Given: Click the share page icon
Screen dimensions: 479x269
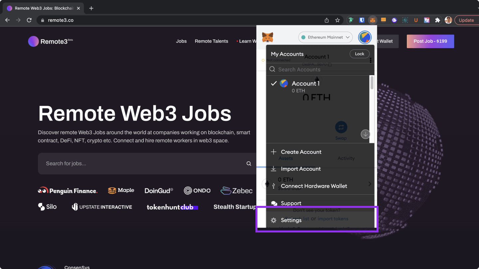Looking at the screenshot, I should [x=327, y=20].
